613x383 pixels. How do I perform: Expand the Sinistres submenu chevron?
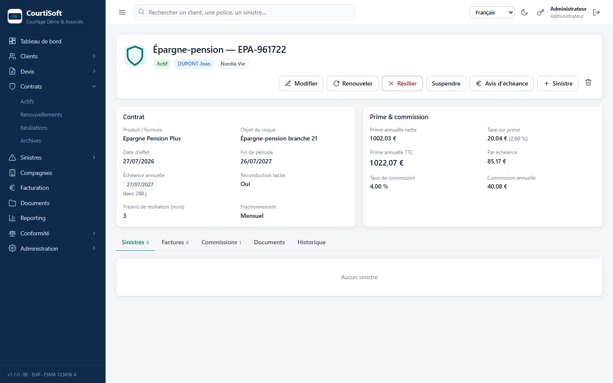(x=94, y=157)
